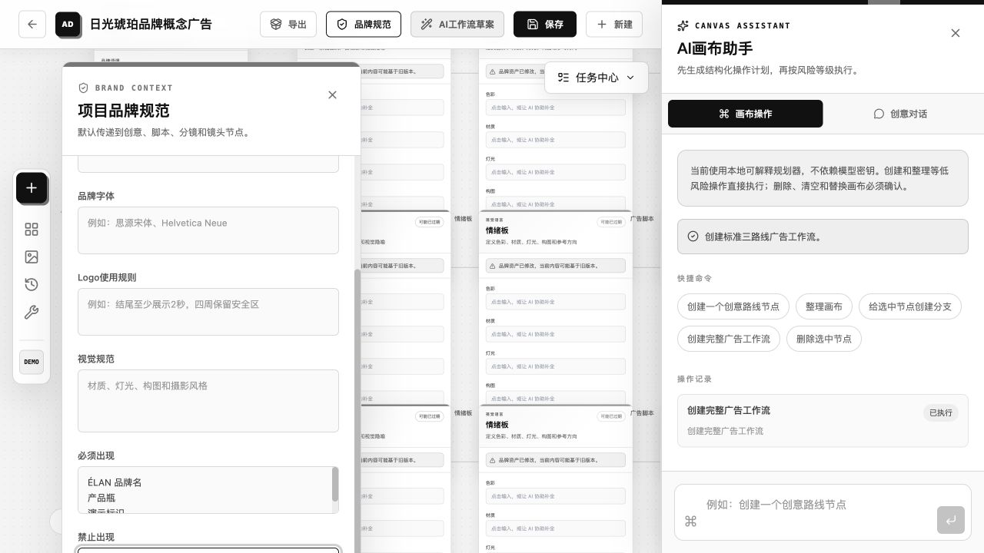984x553 pixels.
Task: Expand the 任务中心 dropdown
Action: pos(597,78)
